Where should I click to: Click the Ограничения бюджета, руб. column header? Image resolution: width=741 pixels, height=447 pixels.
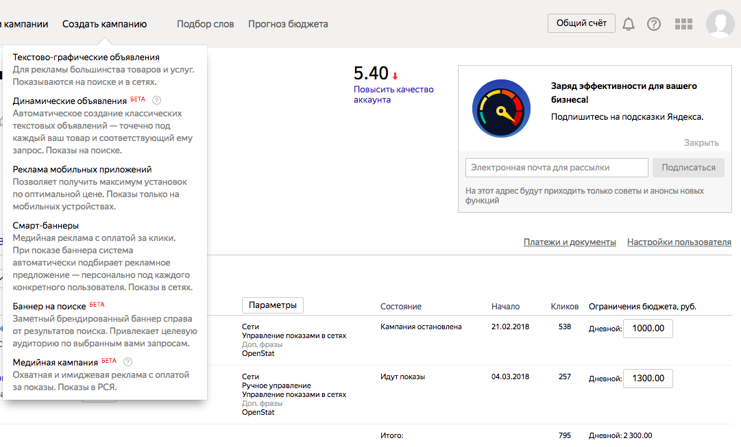pyautogui.click(x=642, y=307)
